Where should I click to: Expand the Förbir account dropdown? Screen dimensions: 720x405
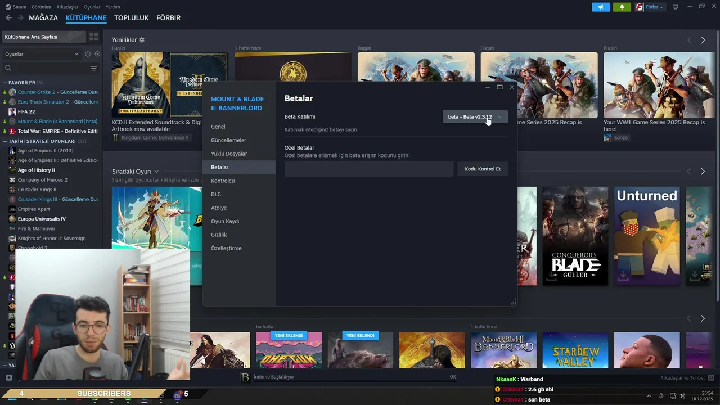click(650, 7)
